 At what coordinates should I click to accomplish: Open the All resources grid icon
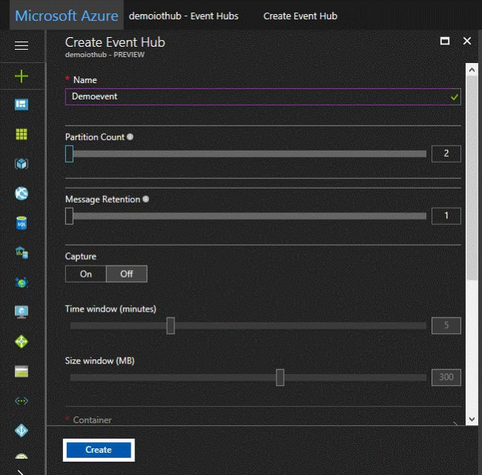pyautogui.click(x=22, y=134)
